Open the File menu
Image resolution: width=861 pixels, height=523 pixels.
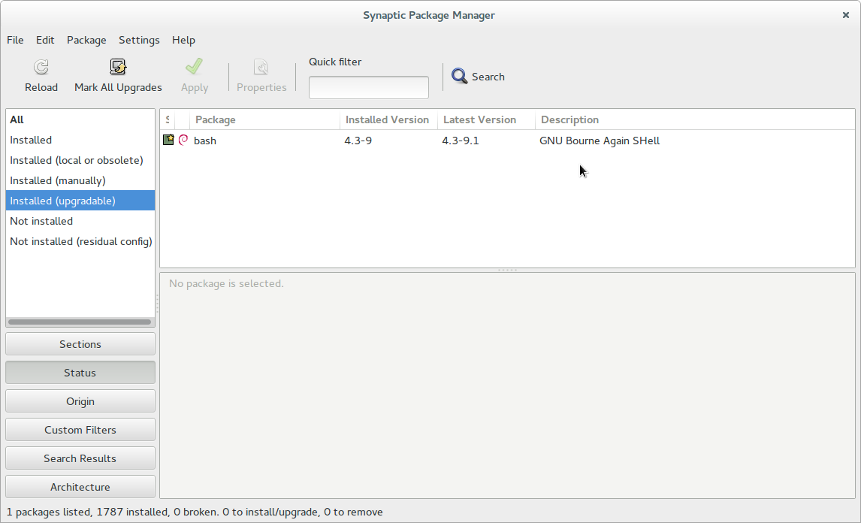pos(15,40)
